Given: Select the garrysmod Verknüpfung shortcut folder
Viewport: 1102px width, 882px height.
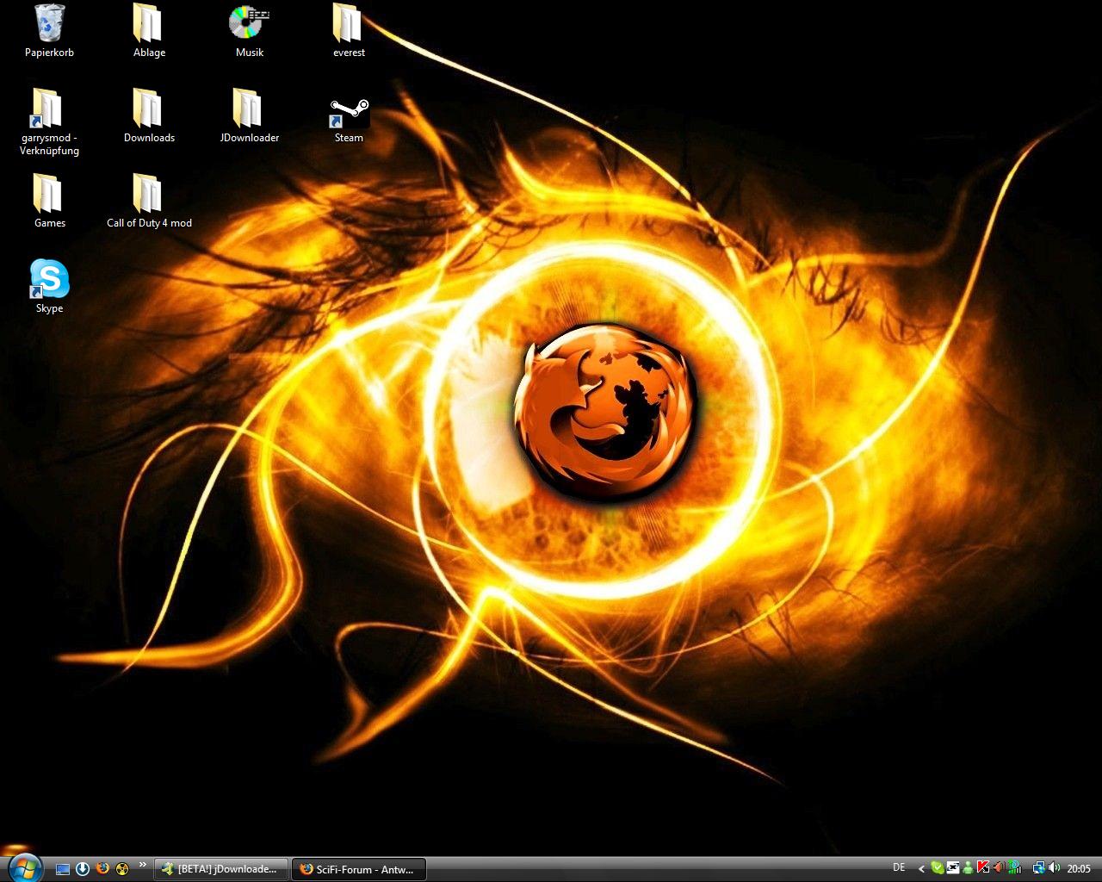Looking at the screenshot, I should click(49, 110).
